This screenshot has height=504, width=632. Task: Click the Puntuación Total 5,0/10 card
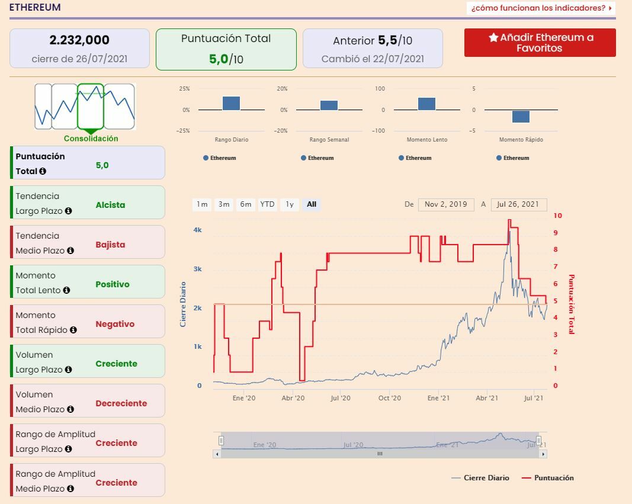coord(226,49)
